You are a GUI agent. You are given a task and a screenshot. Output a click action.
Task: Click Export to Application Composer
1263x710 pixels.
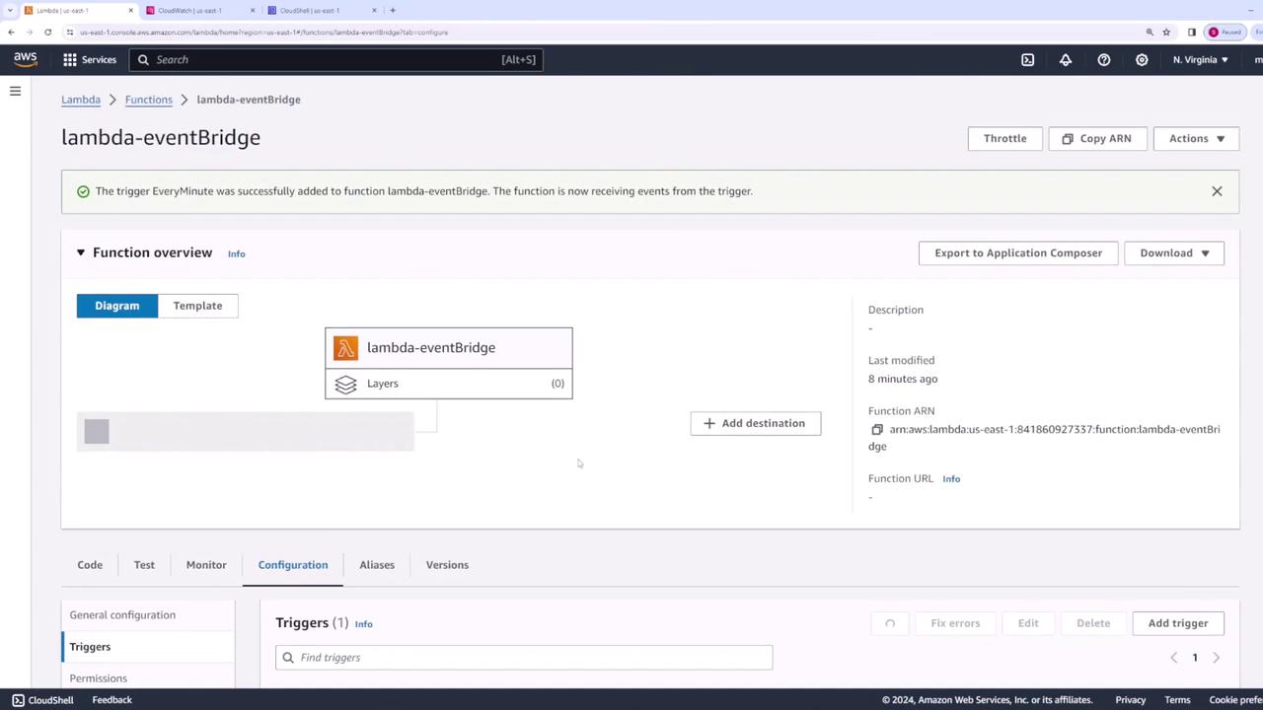(x=1018, y=253)
